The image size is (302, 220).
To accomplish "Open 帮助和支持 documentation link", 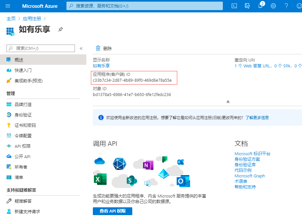I will (x=245, y=187).
